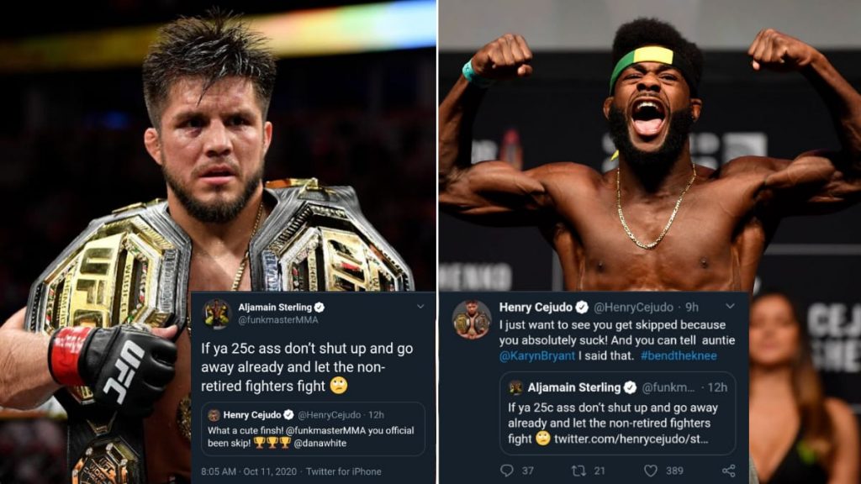Click the reply speech bubble icon

tap(507, 471)
